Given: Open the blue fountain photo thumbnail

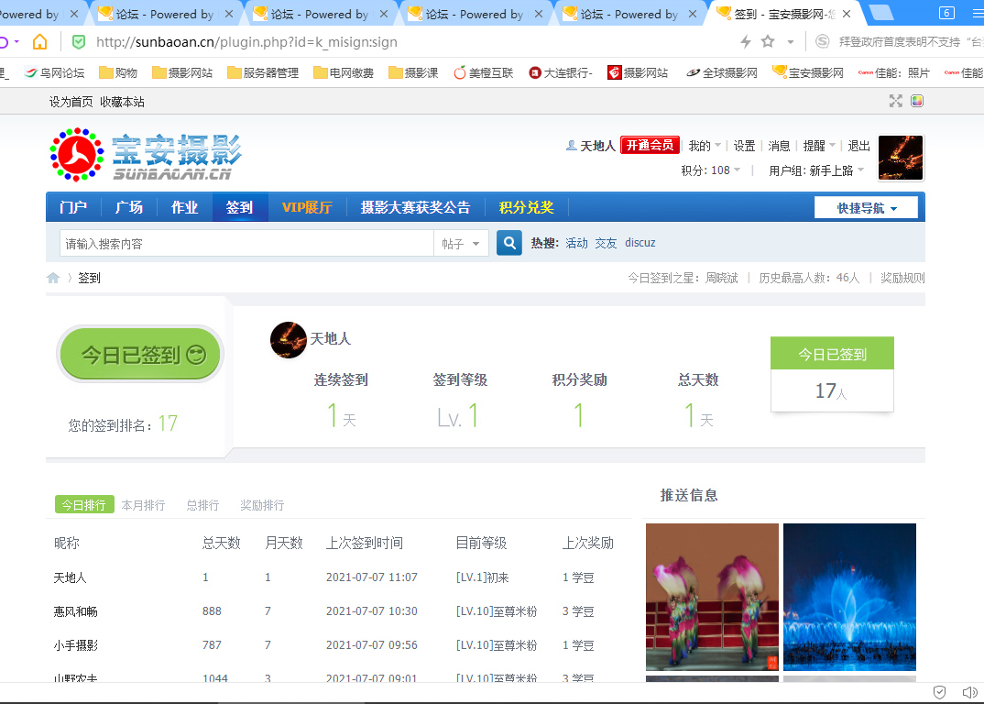Looking at the screenshot, I should click(x=849, y=597).
